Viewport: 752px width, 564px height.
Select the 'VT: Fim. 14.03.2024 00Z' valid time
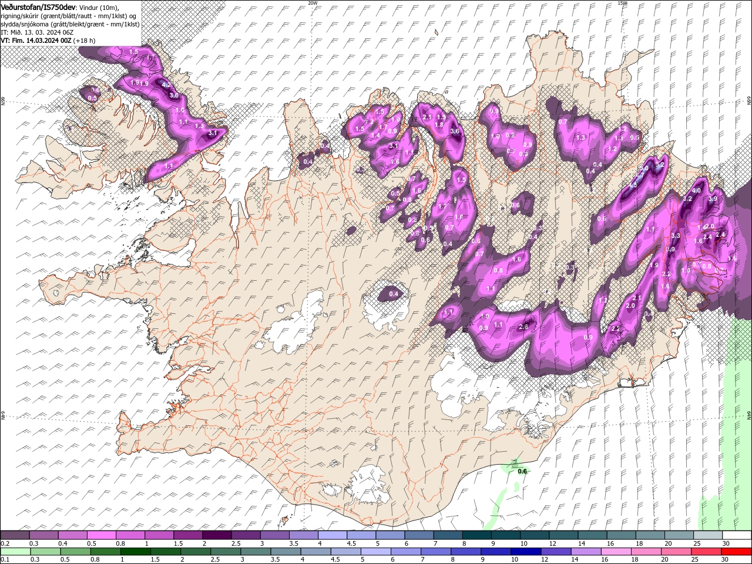point(36,41)
